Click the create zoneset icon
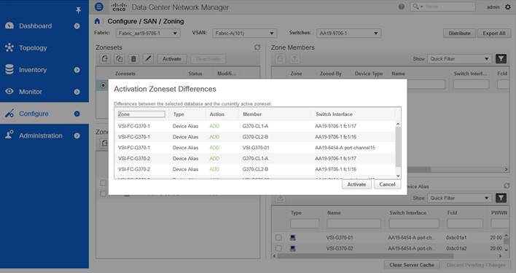Image resolution: width=516 pixels, height=273 pixels. (x=105, y=59)
